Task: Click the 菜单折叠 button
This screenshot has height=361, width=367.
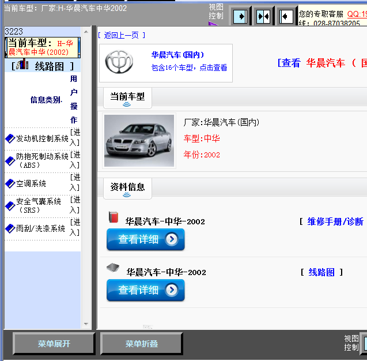Action: pos(141,344)
